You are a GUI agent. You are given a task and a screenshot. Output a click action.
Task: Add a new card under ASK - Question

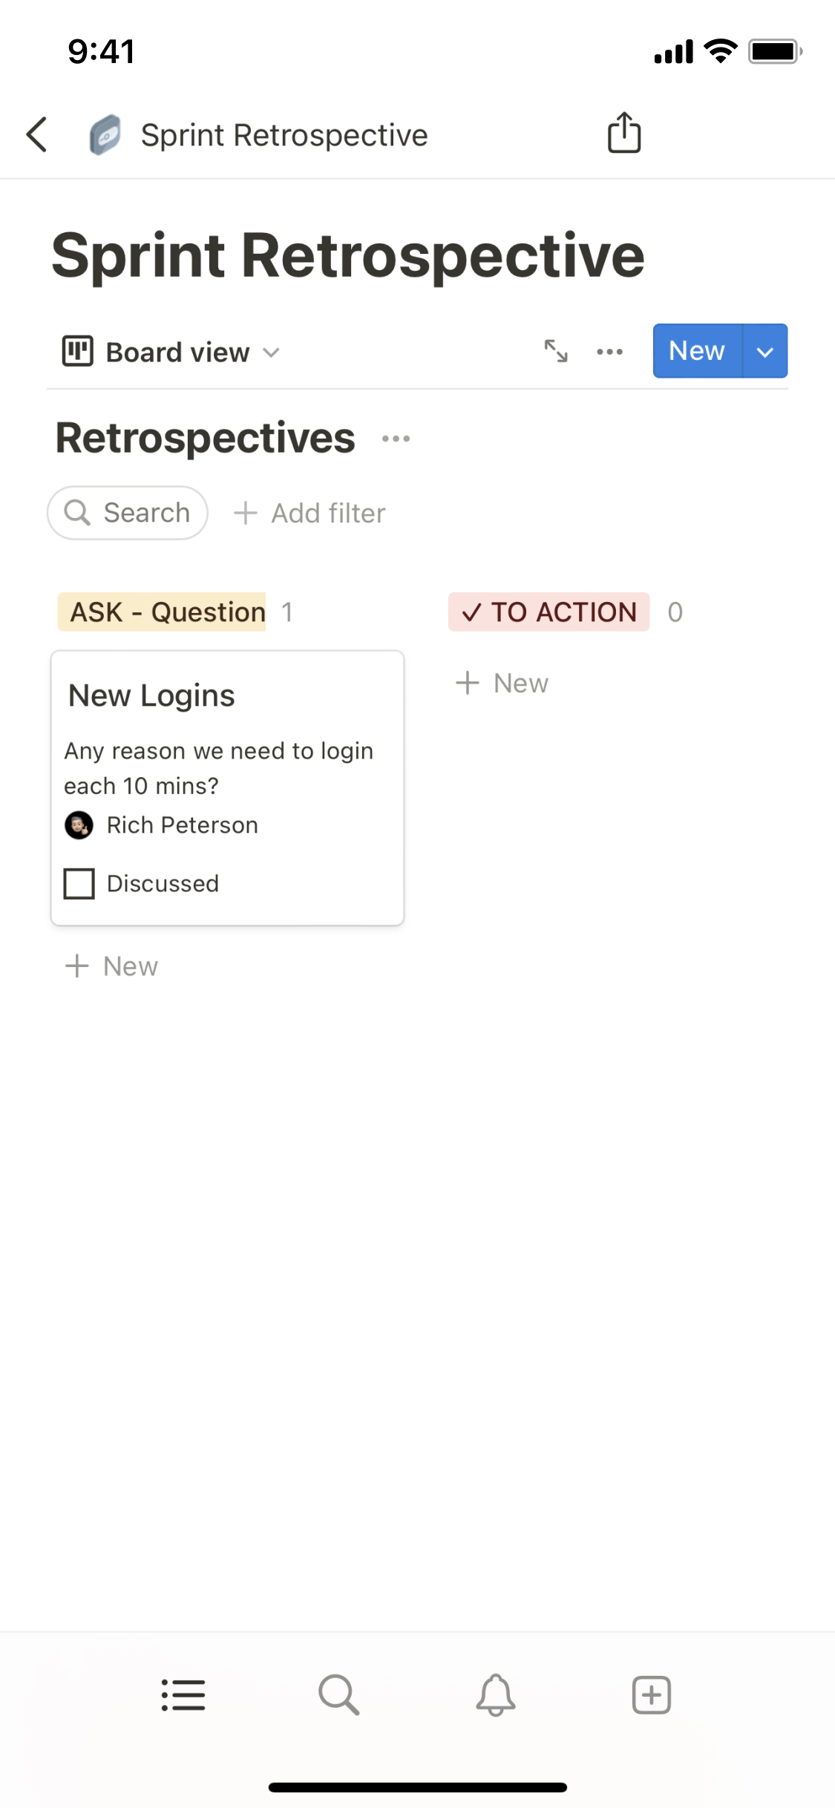112,966
